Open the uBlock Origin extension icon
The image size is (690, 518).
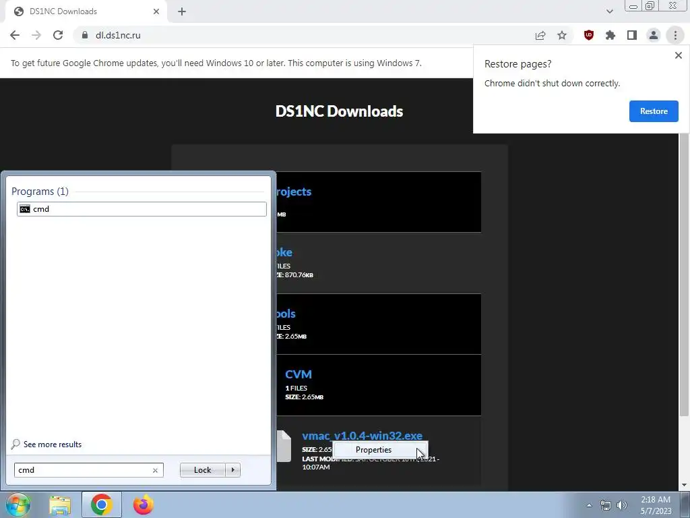pos(589,35)
